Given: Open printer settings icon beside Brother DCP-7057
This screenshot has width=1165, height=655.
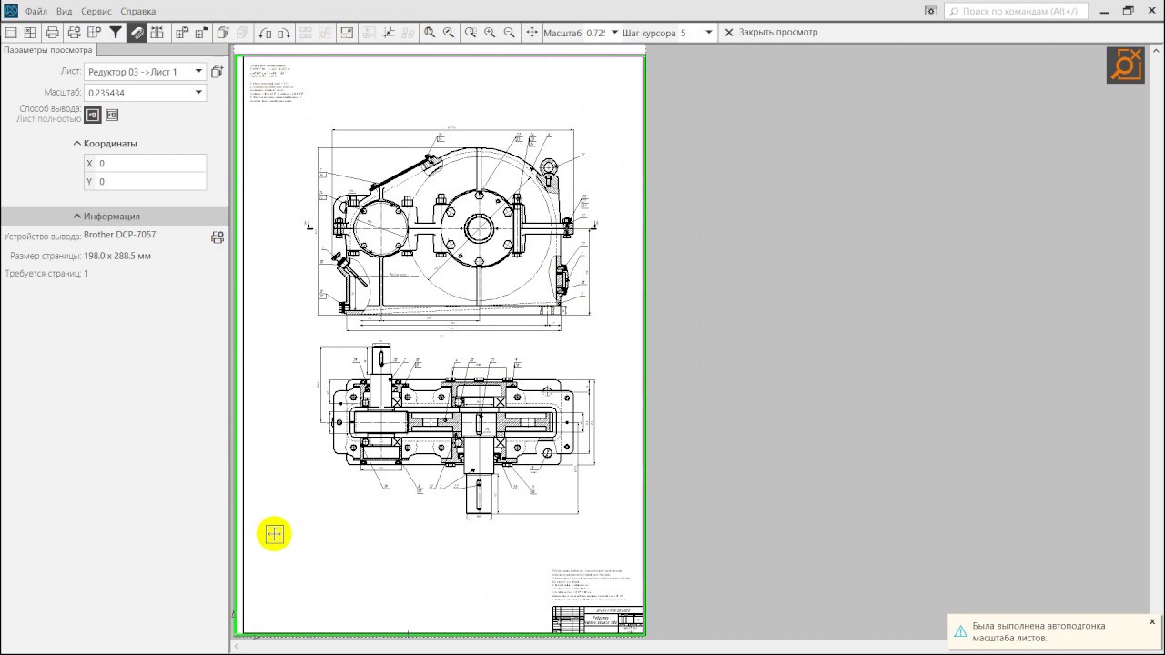Looking at the screenshot, I should [x=218, y=237].
